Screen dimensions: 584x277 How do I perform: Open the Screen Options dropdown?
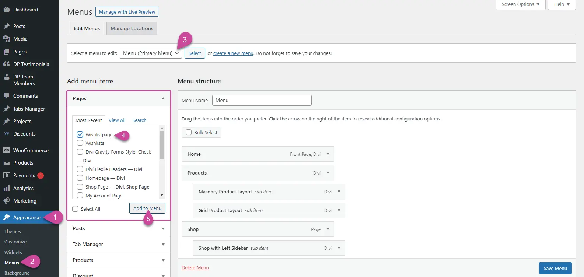(x=520, y=4)
